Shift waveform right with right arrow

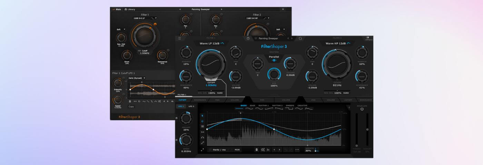279,150
